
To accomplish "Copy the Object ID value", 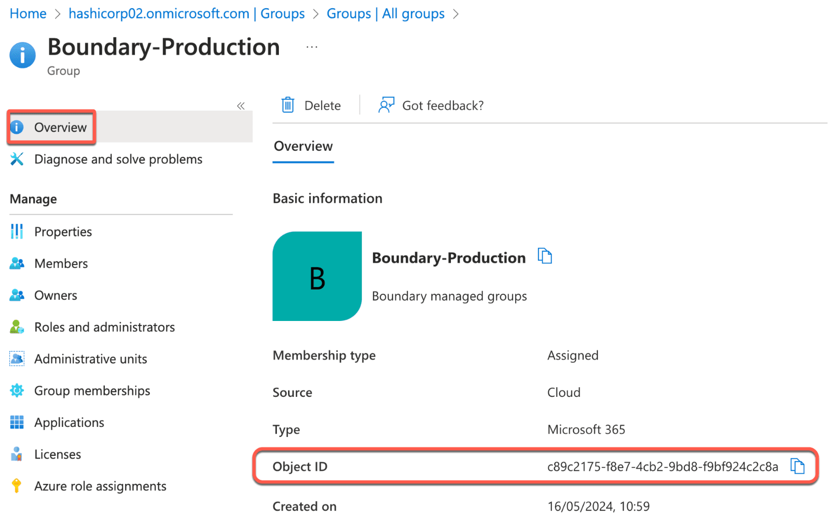I will coord(797,466).
